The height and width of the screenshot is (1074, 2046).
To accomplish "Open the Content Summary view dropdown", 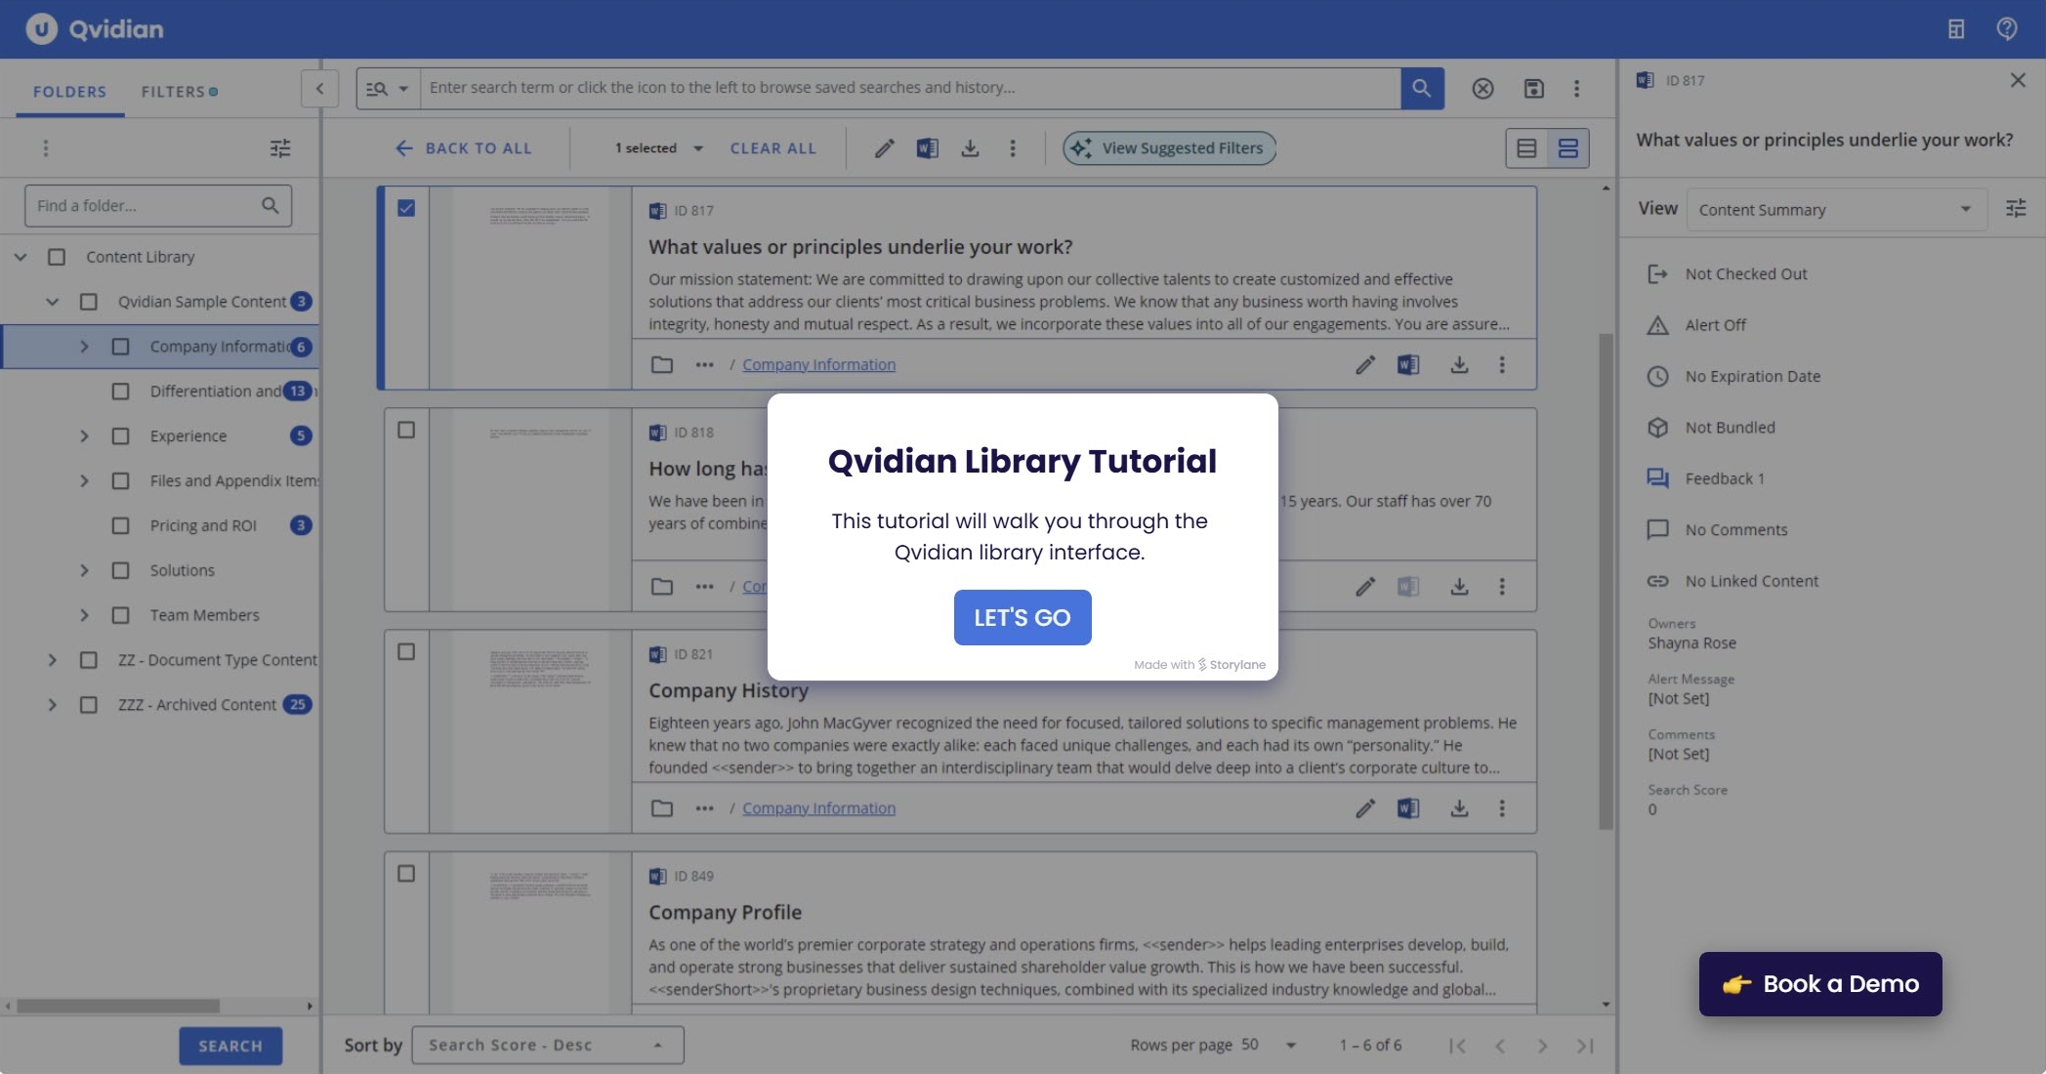I will pyautogui.click(x=1836, y=210).
